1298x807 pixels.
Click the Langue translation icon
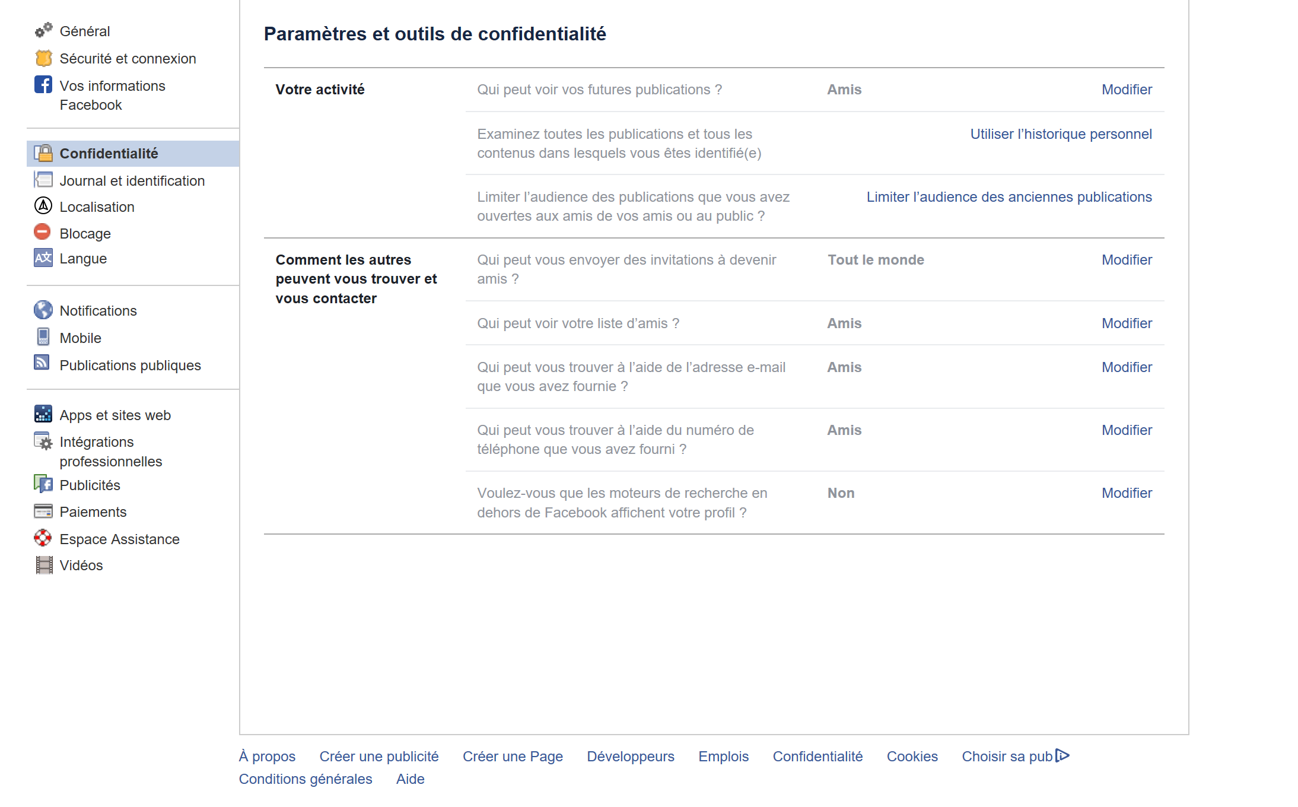[x=43, y=258]
